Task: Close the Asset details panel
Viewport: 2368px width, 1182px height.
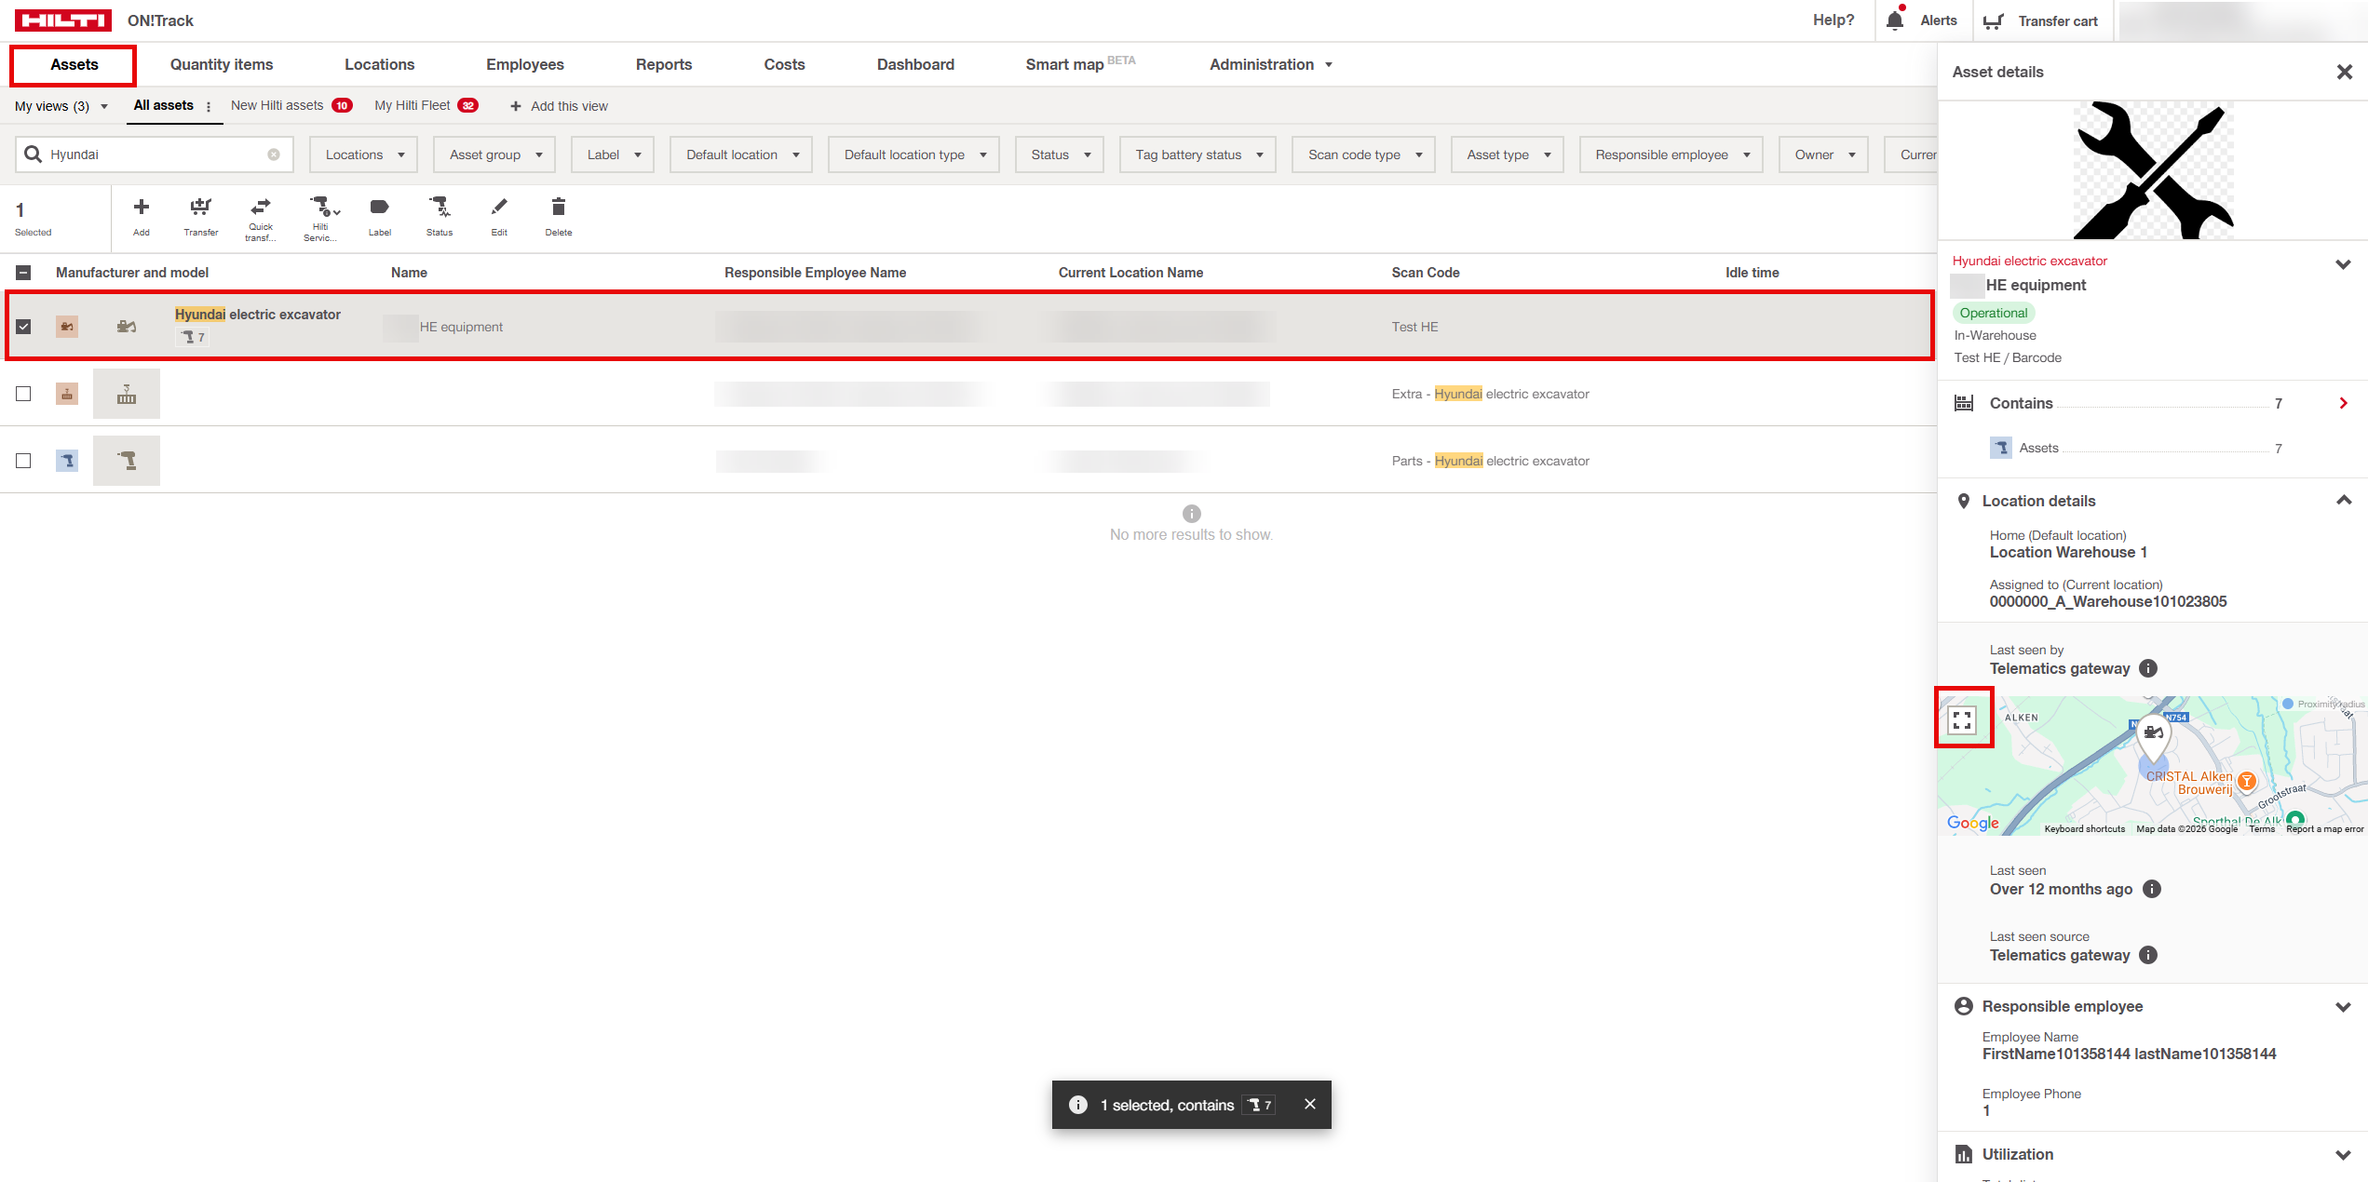Action: pyautogui.click(x=2345, y=72)
